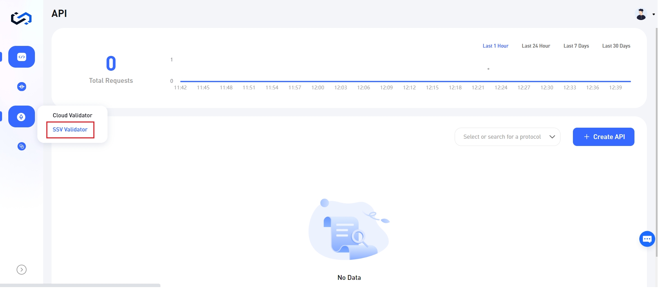
Task: Switch chart range to Last 1 Hour
Action: pos(495,46)
